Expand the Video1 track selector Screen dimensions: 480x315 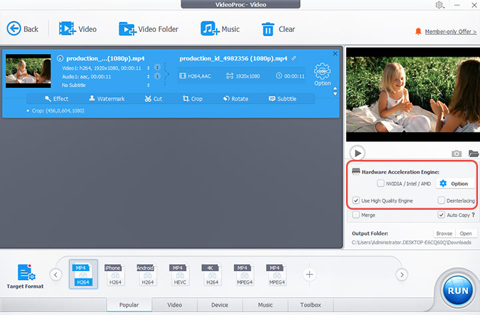point(149,68)
